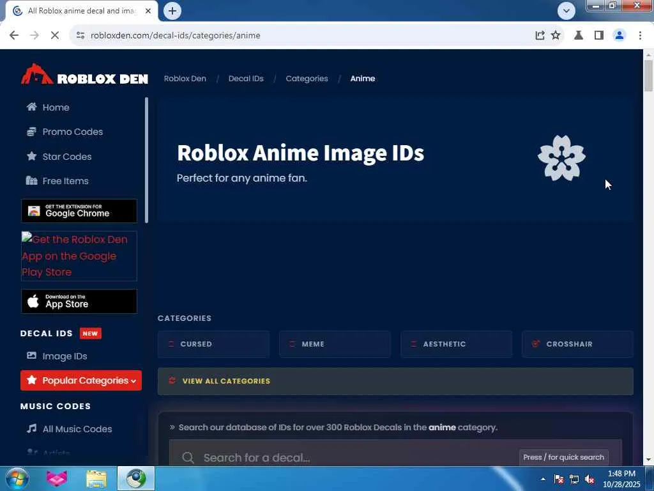Image resolution: width=654 pixels, height=491 pixels.
Task: Click the site information icon in address bar
Action: pyautogui.click(x=80, y=36)
